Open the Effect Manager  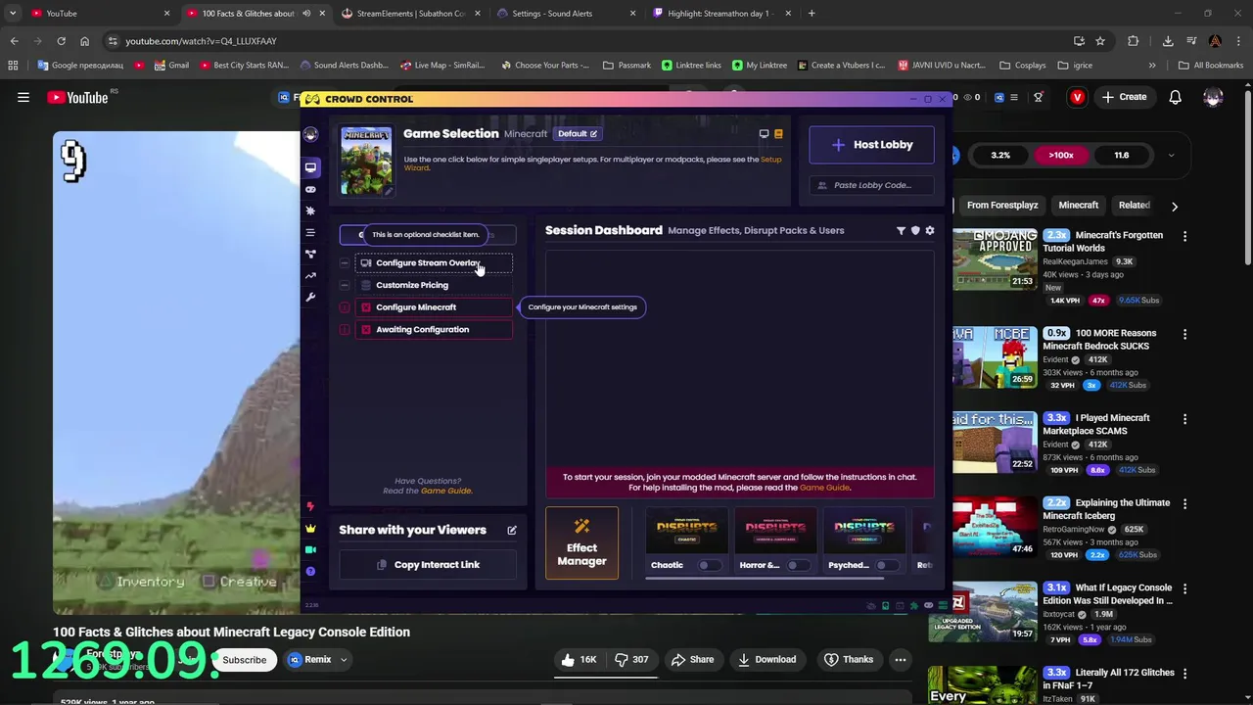[x=581, y=543]
